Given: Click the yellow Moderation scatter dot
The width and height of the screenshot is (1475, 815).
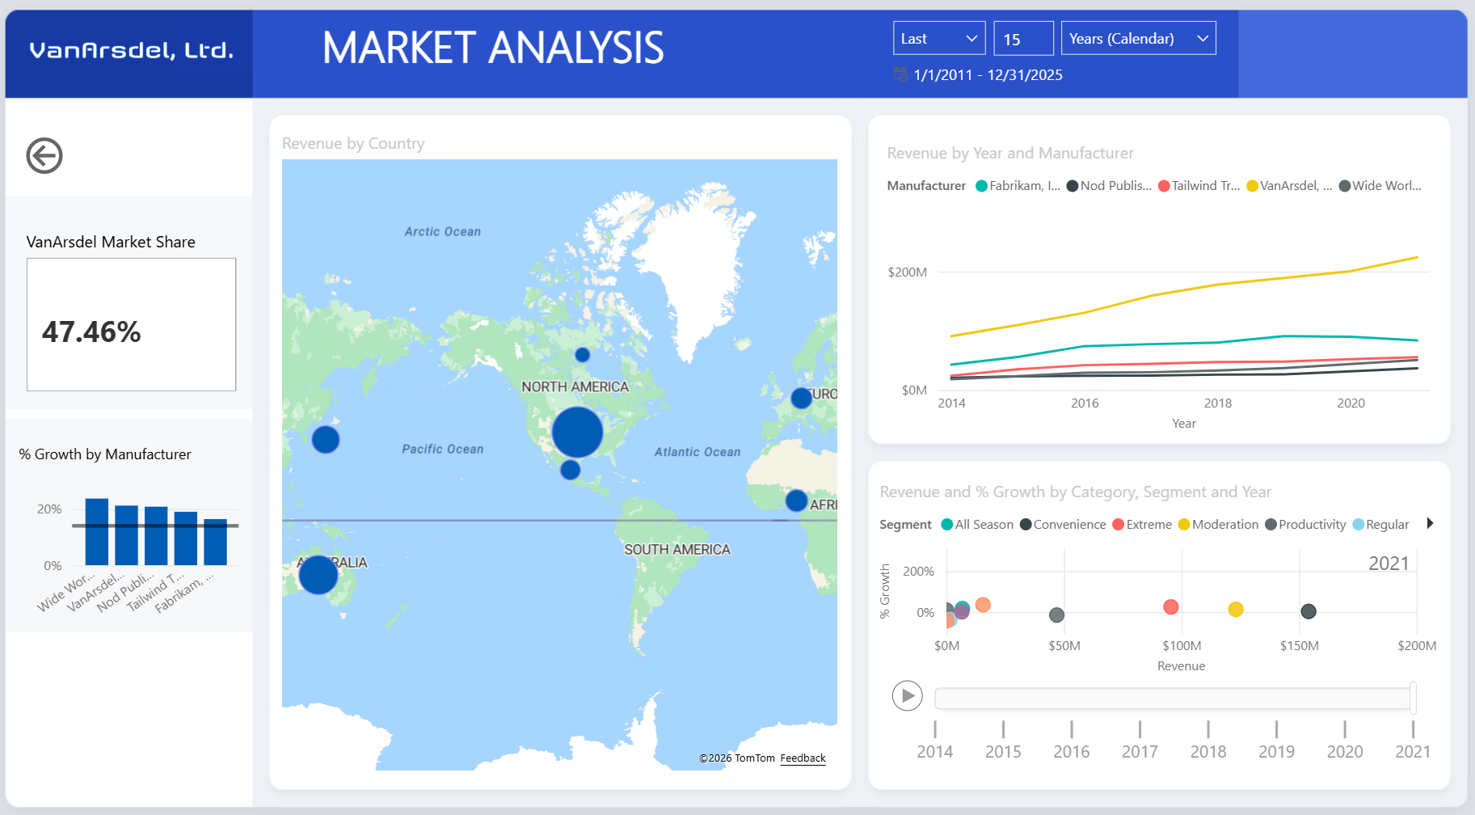Looking at the screenshot, I should click(x=1235, y=609).
